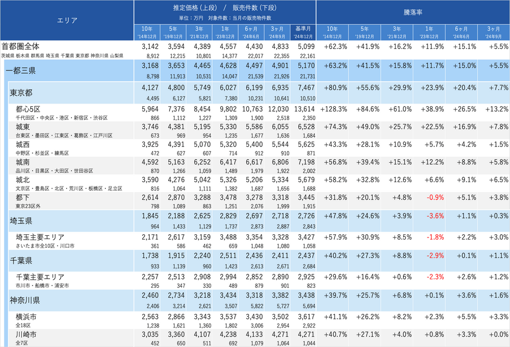Select the 埼玉県 prefecture row
The image size is (510, 347).
point(259,221)
